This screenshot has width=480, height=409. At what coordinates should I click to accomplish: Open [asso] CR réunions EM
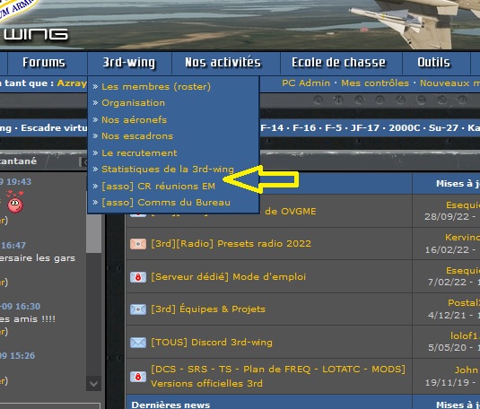(x=158, y=187)
